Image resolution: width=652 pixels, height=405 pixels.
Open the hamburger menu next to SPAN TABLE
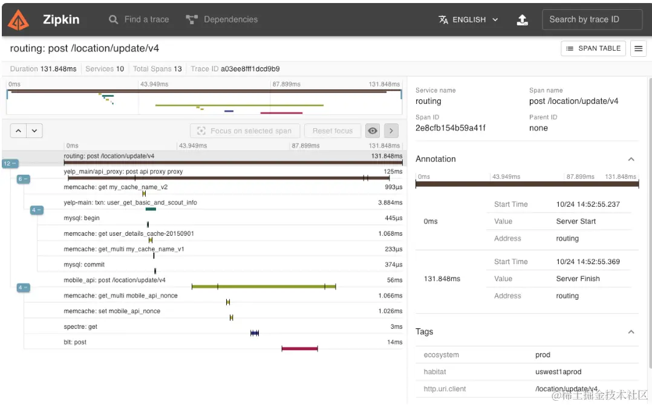pyautogui.click(x=638, y=48)
